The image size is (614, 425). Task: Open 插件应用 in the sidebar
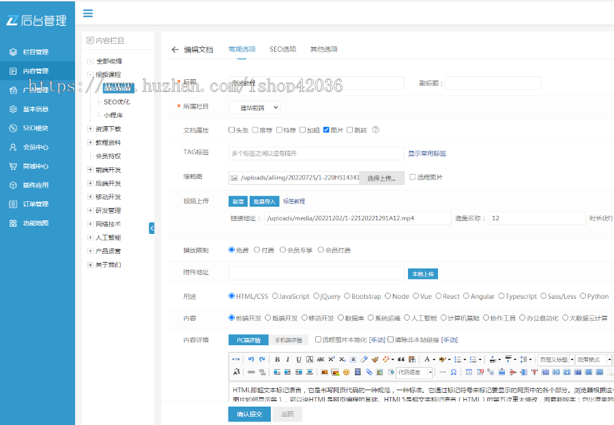click(x=35, y=186)
